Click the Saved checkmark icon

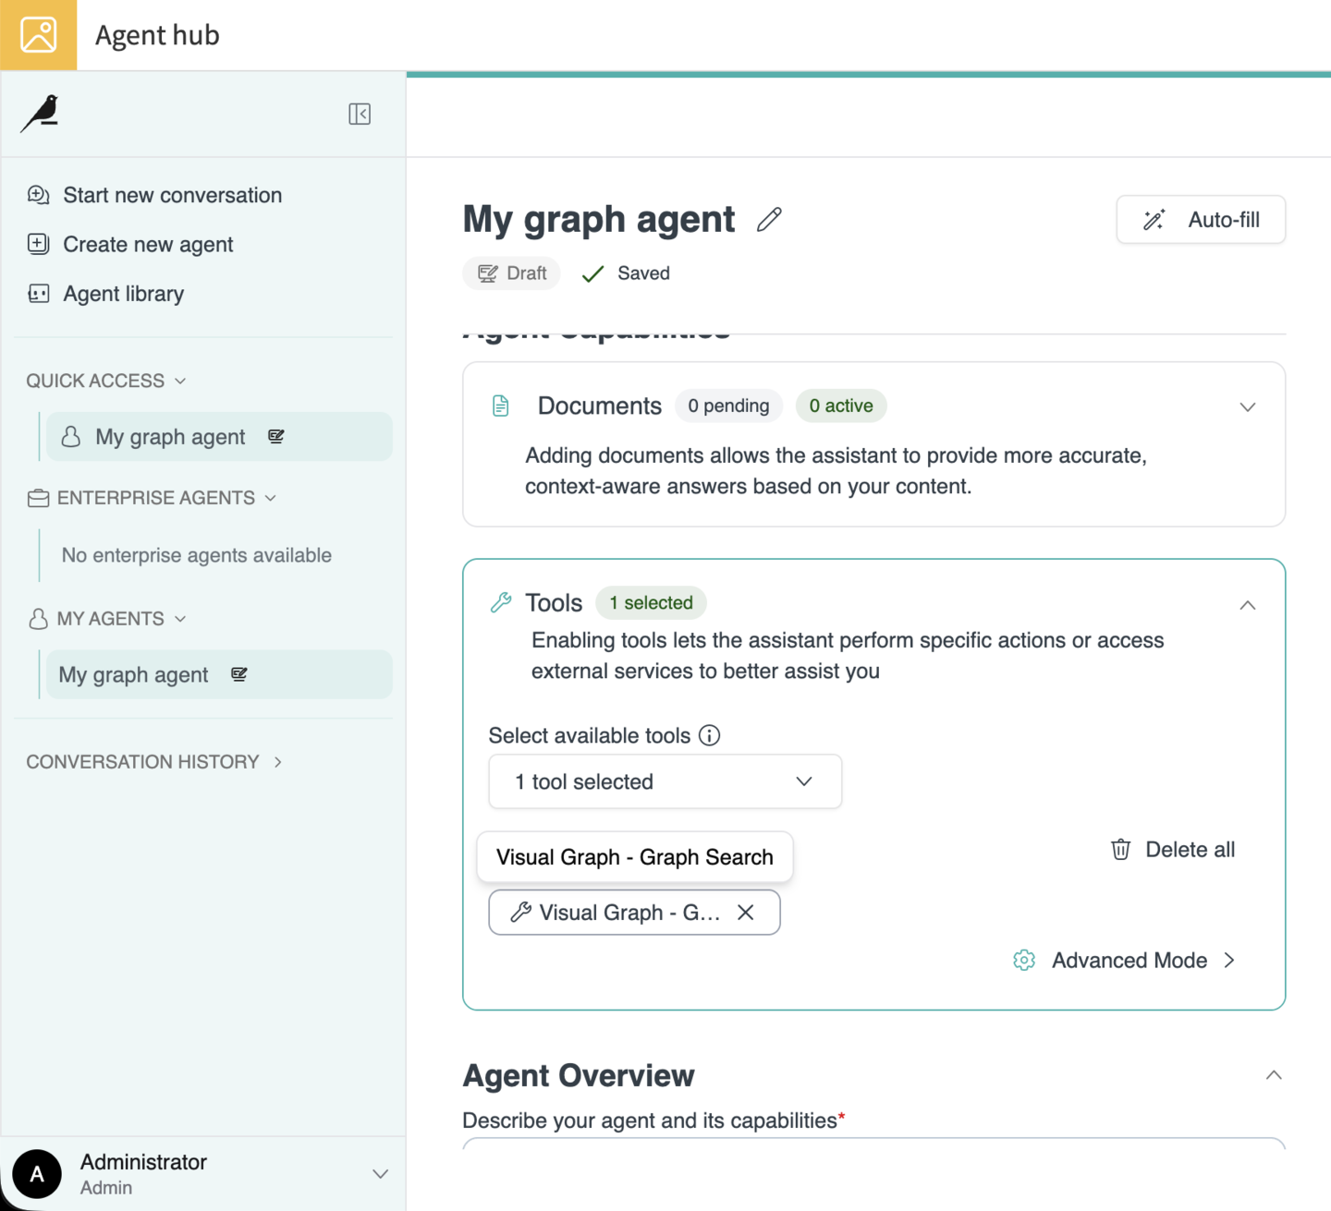click(592, 273)
